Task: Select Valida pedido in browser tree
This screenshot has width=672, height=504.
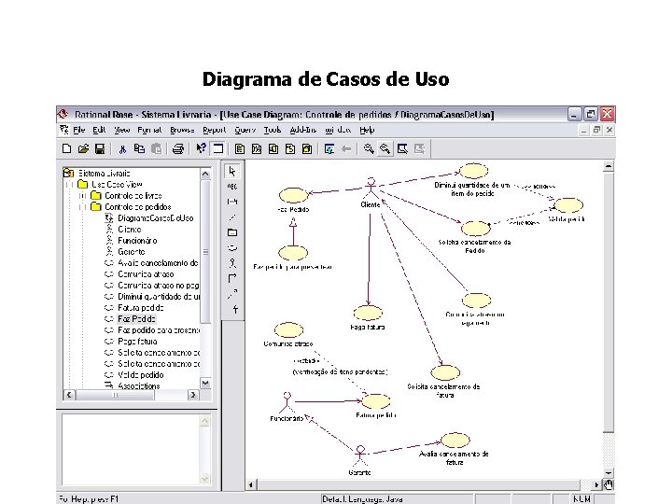Action: pyautogui.click(x=141, y=375)
